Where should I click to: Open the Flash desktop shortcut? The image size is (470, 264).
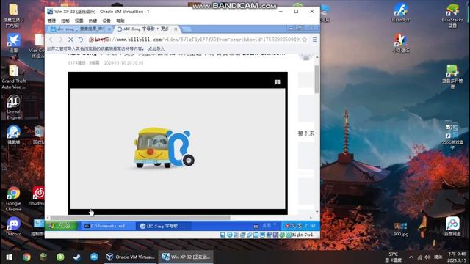pyautogui.click(x=401, y=13)
